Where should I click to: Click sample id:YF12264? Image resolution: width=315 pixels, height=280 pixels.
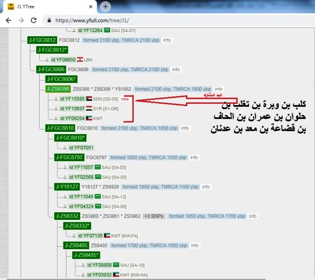[x=90, y=30]
